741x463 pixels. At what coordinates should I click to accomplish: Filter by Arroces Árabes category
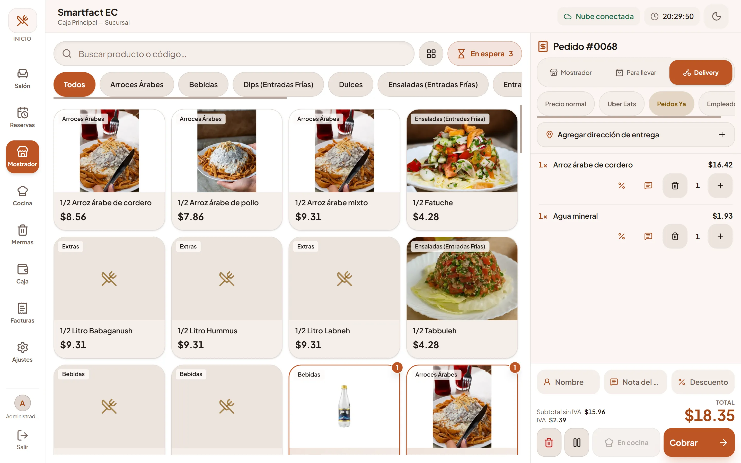pyautogui.click(x=137, y=85)
